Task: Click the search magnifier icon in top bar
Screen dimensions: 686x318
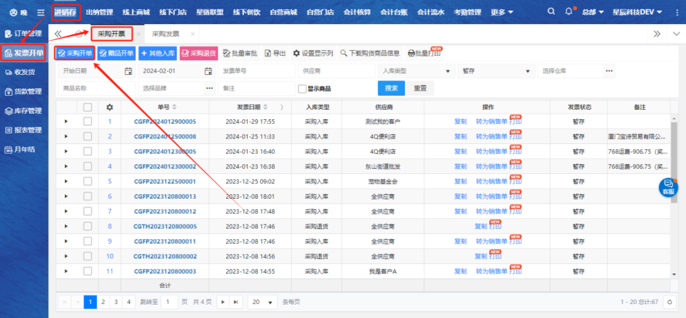Action: coord(551,12)
